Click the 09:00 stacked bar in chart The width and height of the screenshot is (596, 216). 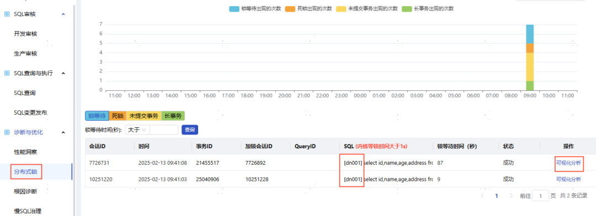[530, 57]
